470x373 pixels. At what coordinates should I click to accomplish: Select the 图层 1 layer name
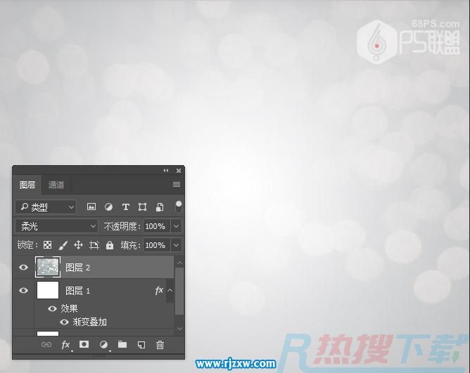[x=77, y=291]
